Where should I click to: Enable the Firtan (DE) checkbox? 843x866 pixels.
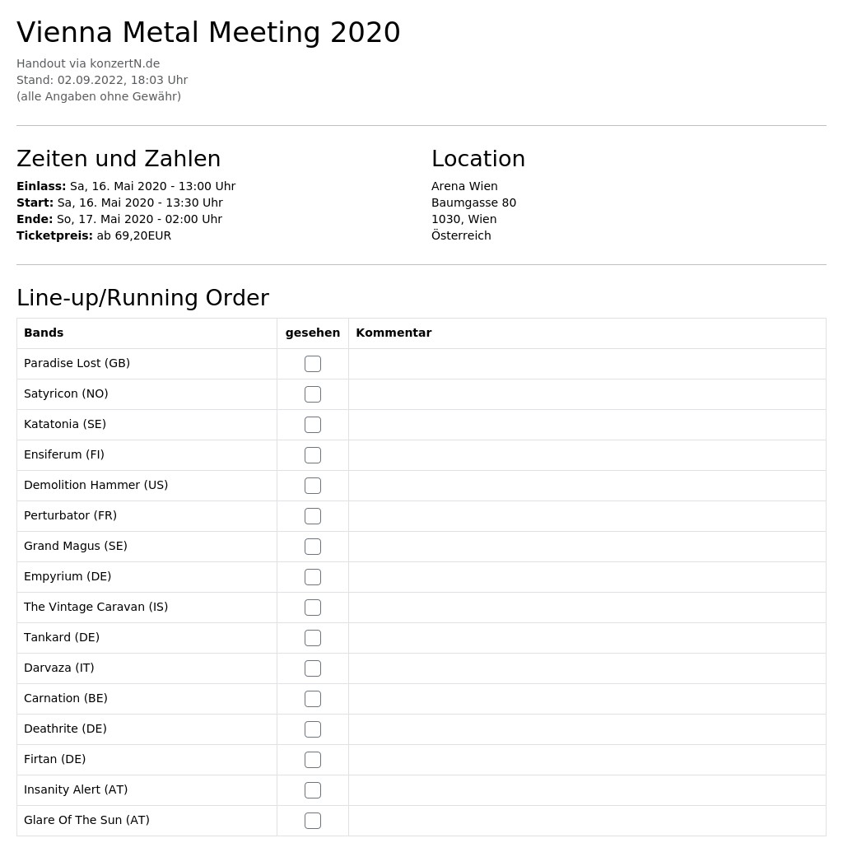313,760
